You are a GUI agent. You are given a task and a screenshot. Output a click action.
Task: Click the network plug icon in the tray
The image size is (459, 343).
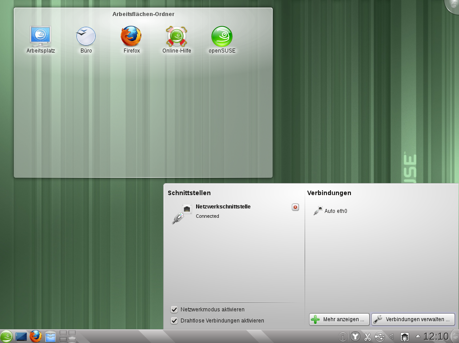(x=405, y=336)
